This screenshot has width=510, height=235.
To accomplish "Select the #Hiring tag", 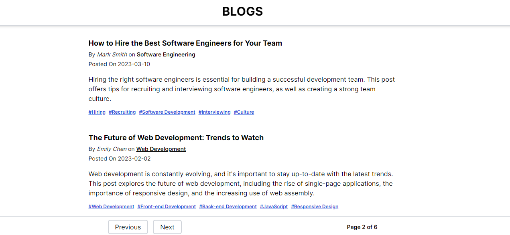I will tap(97, 112).
